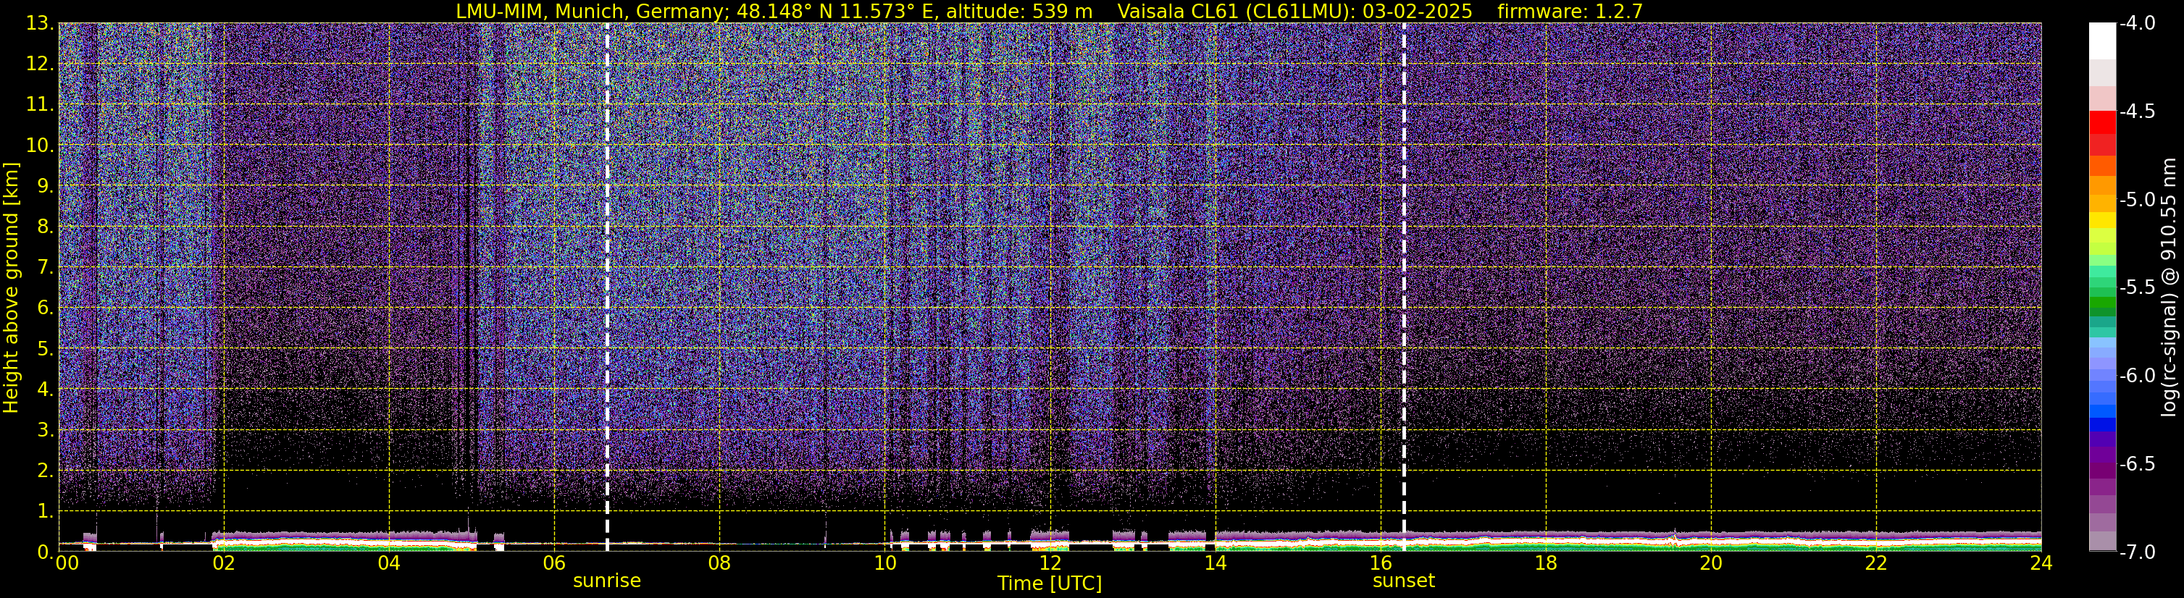The height and width of the screenshot is (598, 2184).
Task: Click the 'sunrise' label under the time axis
Action: tap(607, 581)
